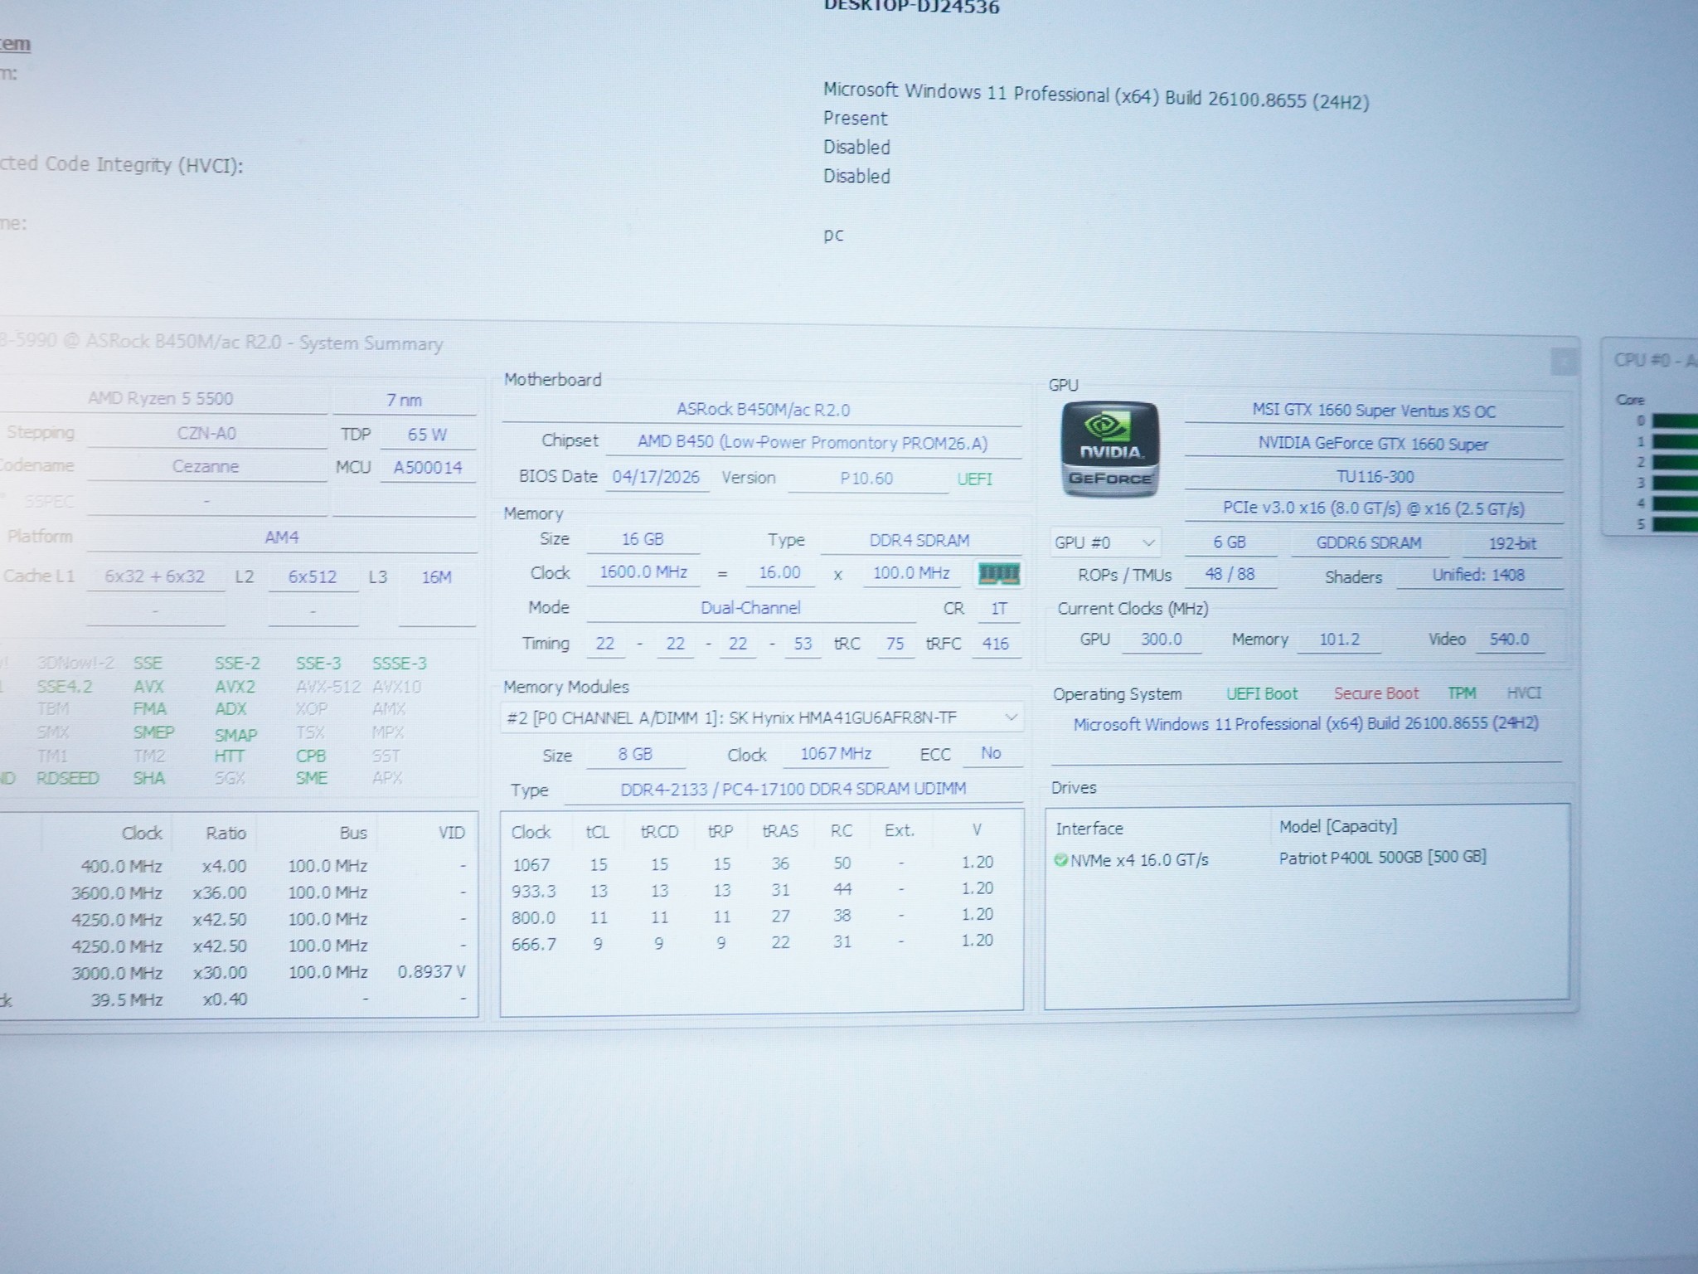
Task: Click the OS name in System Summary panel
Action: click(x=1306, y=724)
